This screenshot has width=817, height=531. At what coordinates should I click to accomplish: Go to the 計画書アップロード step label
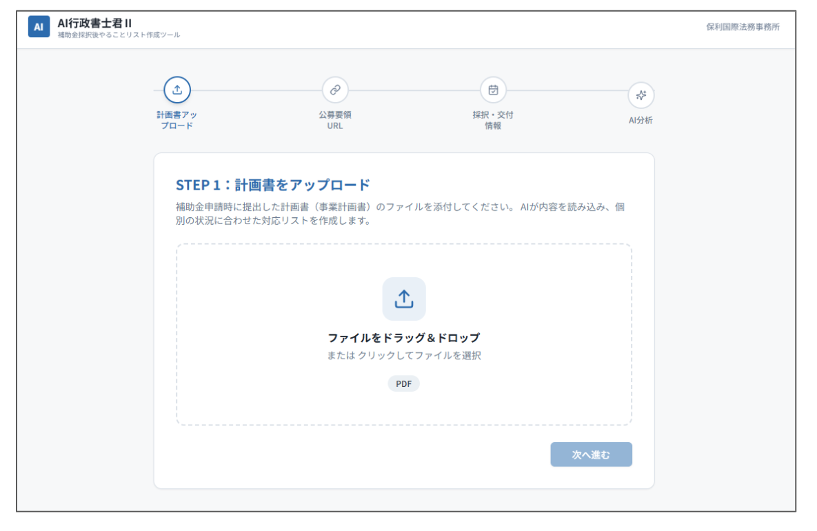(x=176, y=120)
